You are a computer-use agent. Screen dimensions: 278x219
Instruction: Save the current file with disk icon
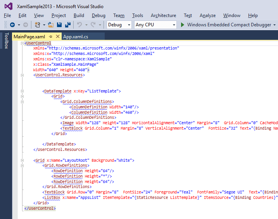pos(59,25)
